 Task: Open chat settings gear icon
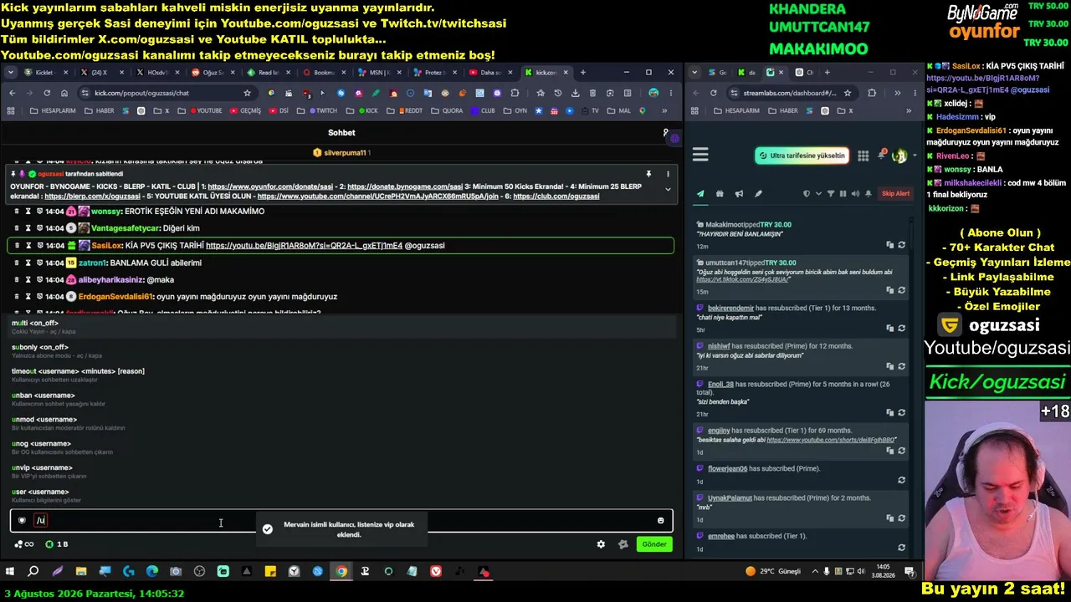click(601, 544)
